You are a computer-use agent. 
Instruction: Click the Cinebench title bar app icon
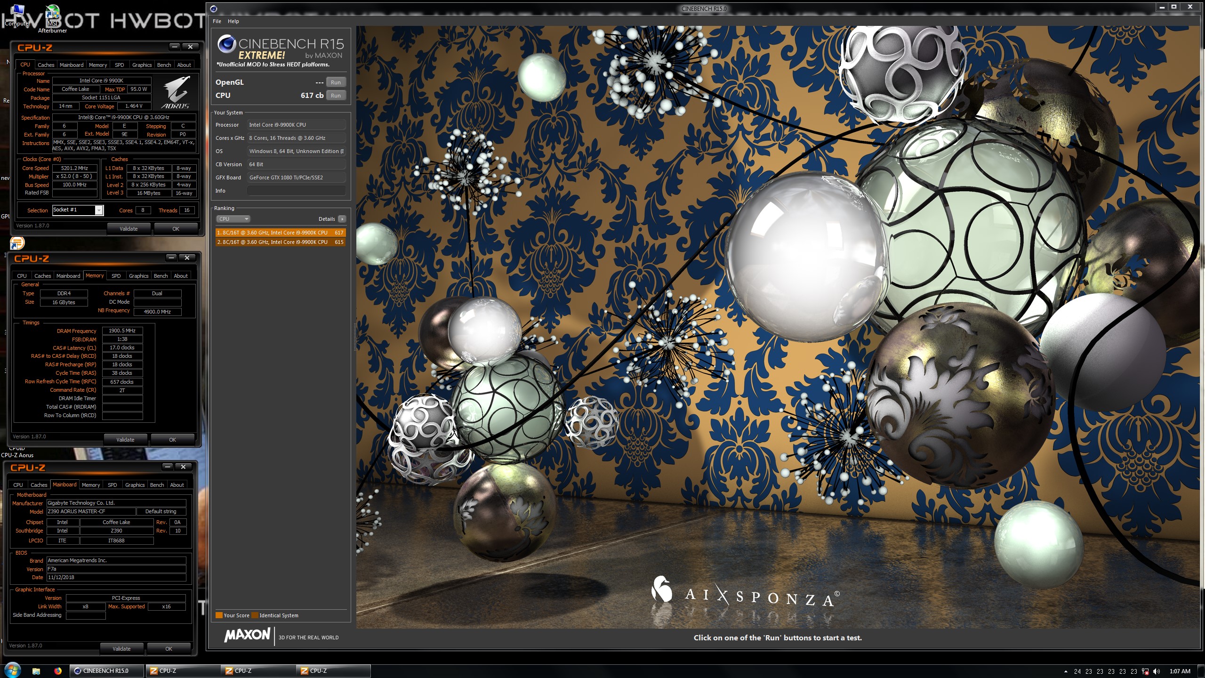tap(213, 8)
